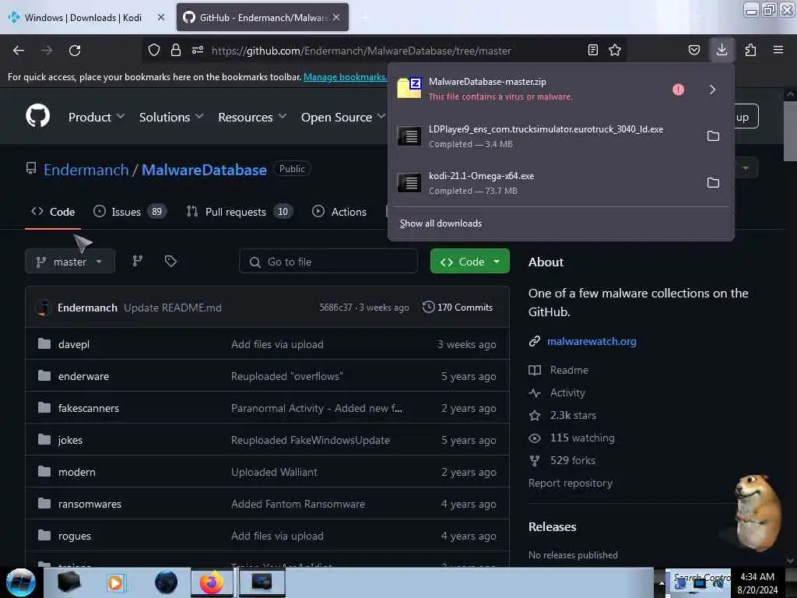The height and width of the screenshot is (598, 797).
Task: Click the GitHub URL address bar
Action: (361, 51)
